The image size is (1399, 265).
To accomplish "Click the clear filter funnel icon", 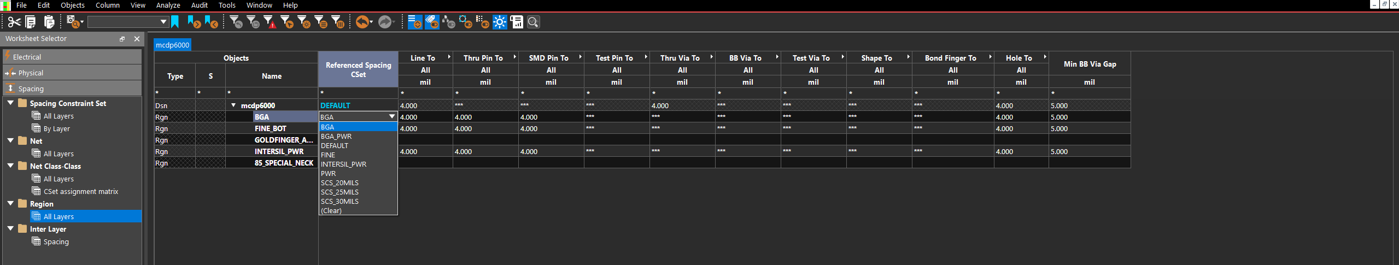I will [x=236, y=22].
